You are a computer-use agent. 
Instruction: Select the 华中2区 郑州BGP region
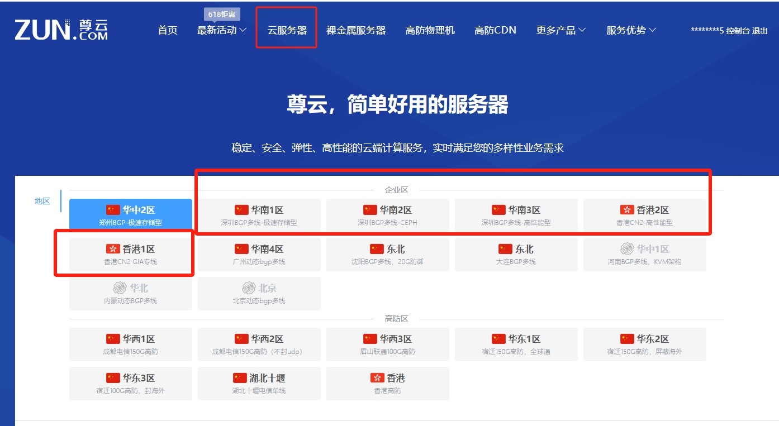131,216
